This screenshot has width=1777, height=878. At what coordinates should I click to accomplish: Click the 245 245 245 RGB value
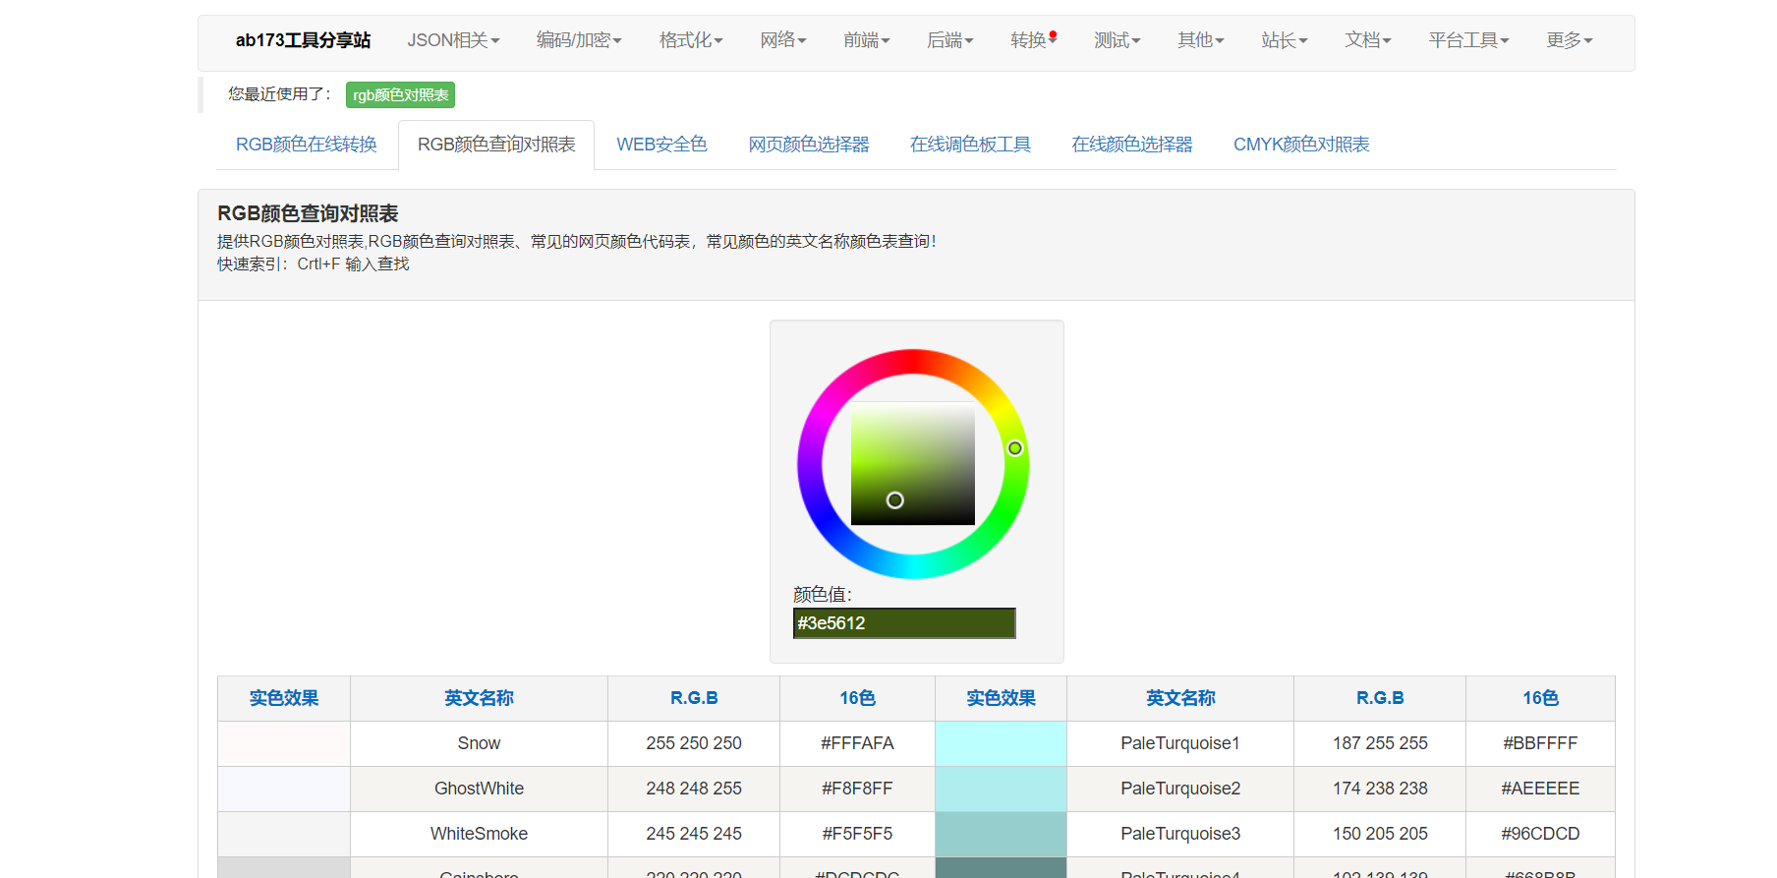694,834
